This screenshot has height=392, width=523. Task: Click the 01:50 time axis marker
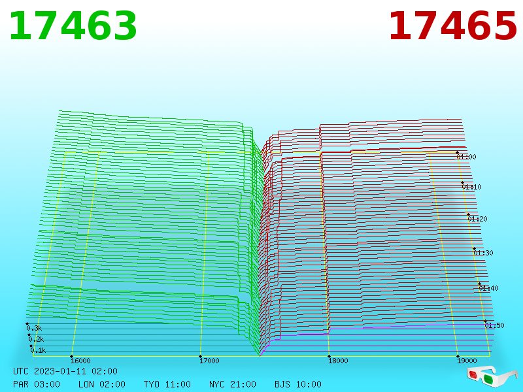[494, 325]
